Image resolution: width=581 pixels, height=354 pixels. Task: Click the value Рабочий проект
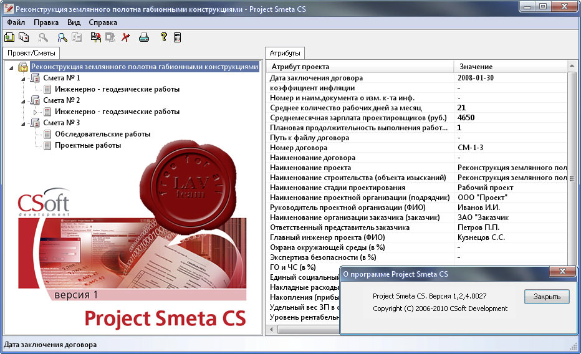pos(486,188)
